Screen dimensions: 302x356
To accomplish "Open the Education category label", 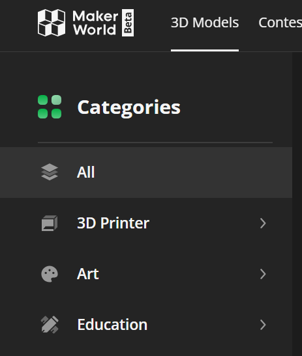I will tap(112, 325).
